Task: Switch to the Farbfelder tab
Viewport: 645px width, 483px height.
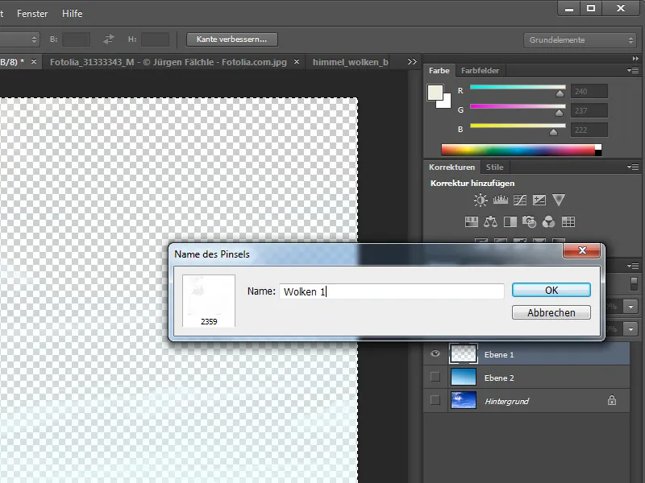Action: [x=480, y=71]
